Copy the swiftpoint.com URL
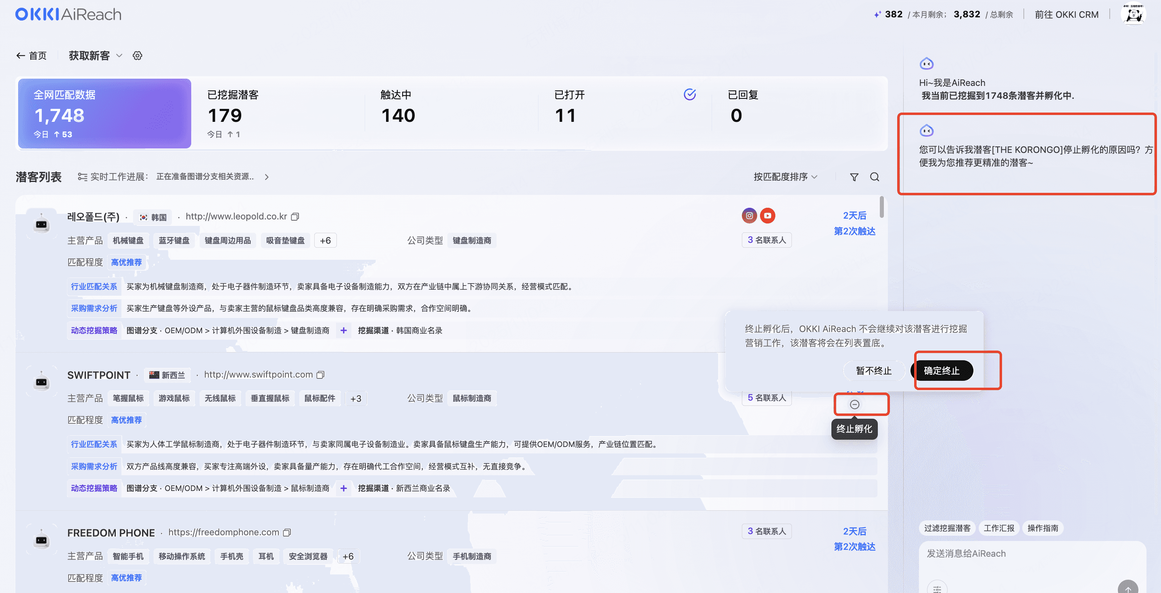 (x=320, y=375)
